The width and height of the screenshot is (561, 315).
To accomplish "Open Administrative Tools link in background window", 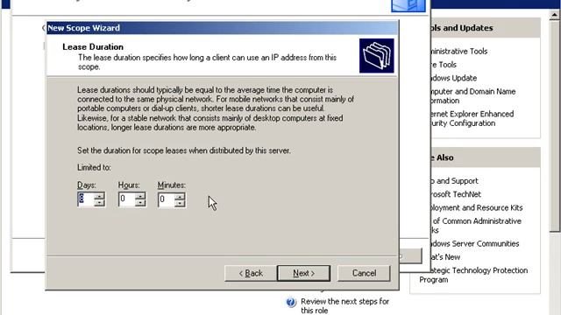I will click(459, 51).
